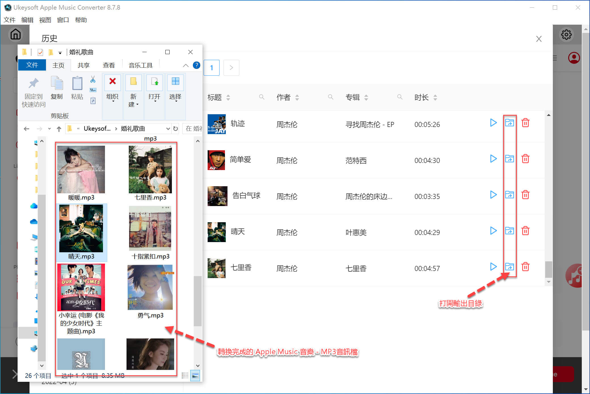Open output folder for the 轨迹 track
Screen dimensions: 590x394
click(x=509, y=123)
